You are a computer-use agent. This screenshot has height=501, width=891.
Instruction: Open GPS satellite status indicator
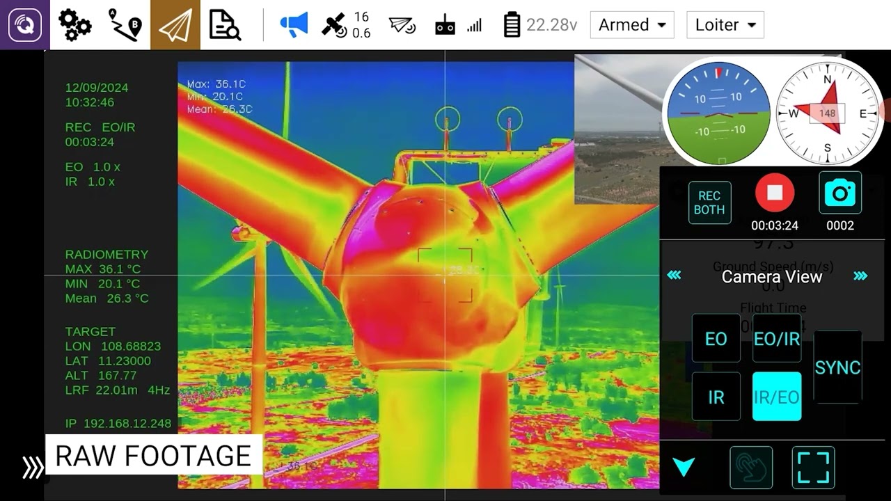click(345, 25)
